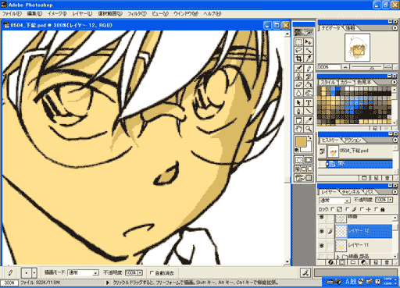Open brush picker dropdown arrow
This screenshot has height=288, width=400.
tap(34, 273)
